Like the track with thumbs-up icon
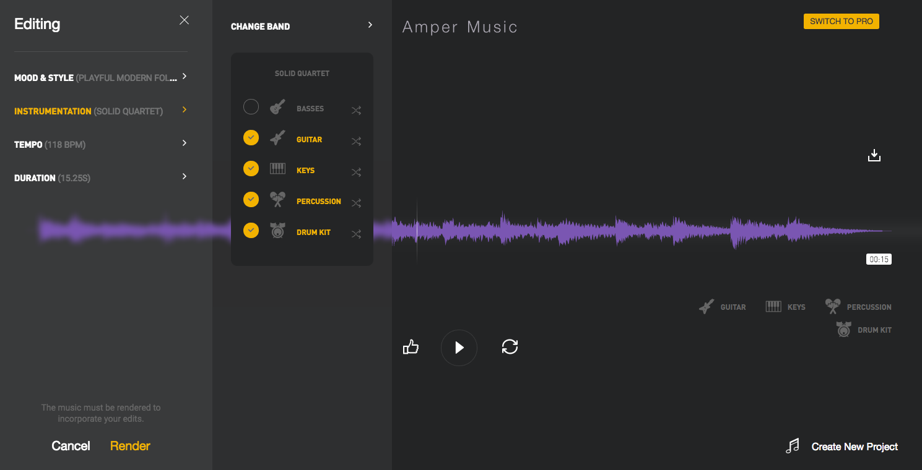This screenshot has width=922, height=470. (411, 347)
